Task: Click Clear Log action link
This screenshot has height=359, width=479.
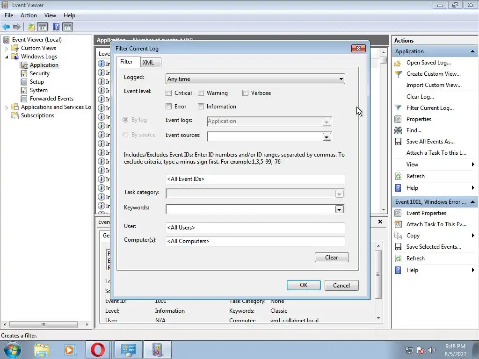Action: tap(420, 96)
